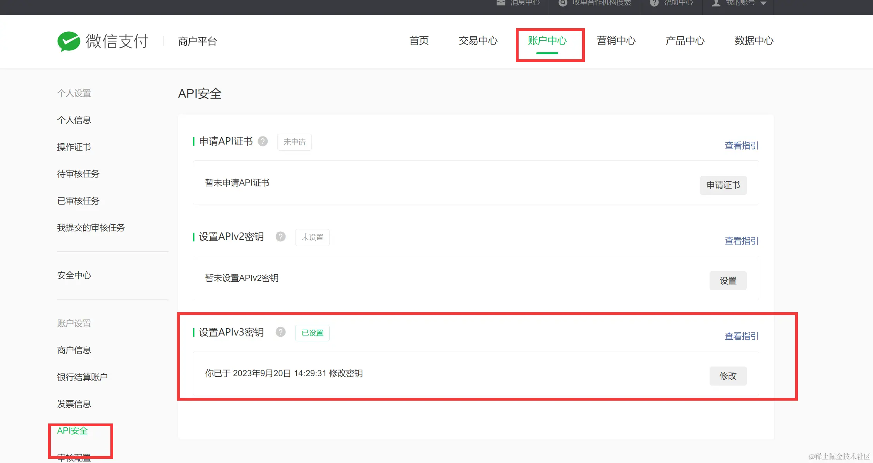Screen dimensions: 873x463
Task: Open the 消息中心 envelope icon
Action: coord(501,3)
